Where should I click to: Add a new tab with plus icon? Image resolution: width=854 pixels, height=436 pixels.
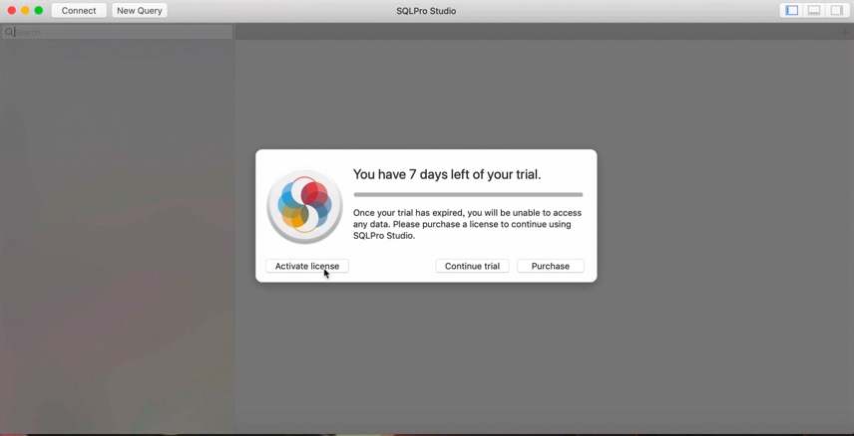coord(845,32)
